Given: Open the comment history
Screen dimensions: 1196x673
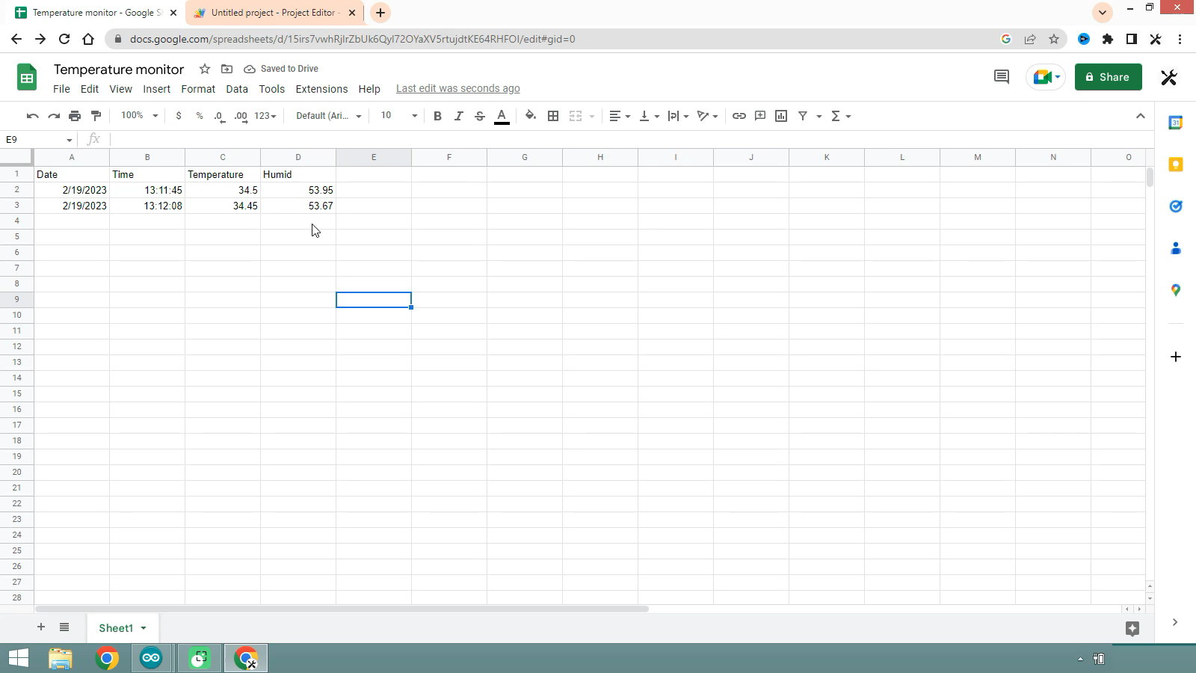Looking at the screenshot, I should tap(1001, 77).
